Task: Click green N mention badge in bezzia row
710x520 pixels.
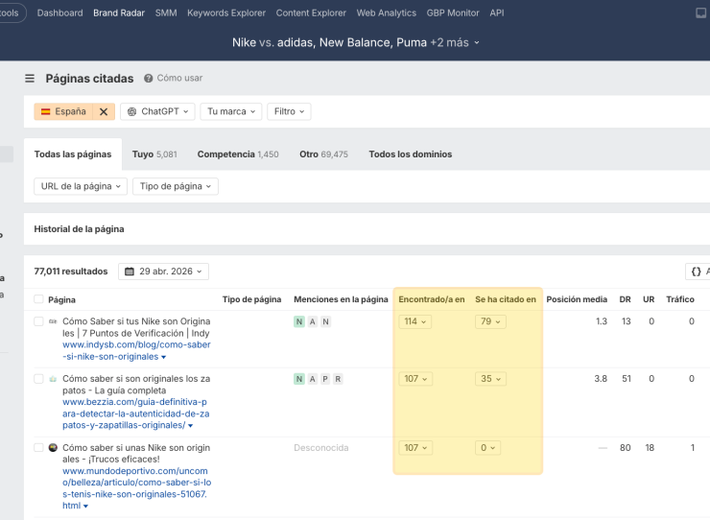Action: pos(299,379)
